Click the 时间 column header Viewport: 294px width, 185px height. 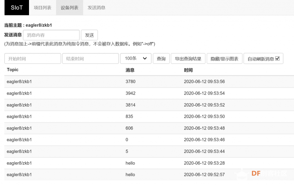[188, 70]
